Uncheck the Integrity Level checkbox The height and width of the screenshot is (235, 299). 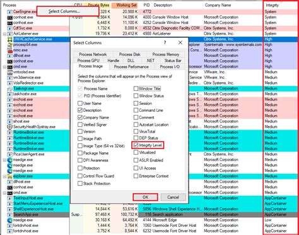pyautogui.click(x=136, y=145)
